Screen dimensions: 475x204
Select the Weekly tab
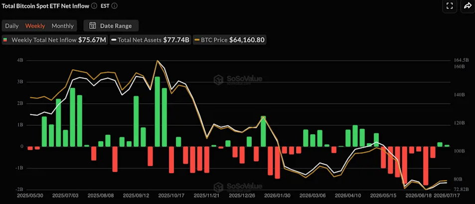35,26
